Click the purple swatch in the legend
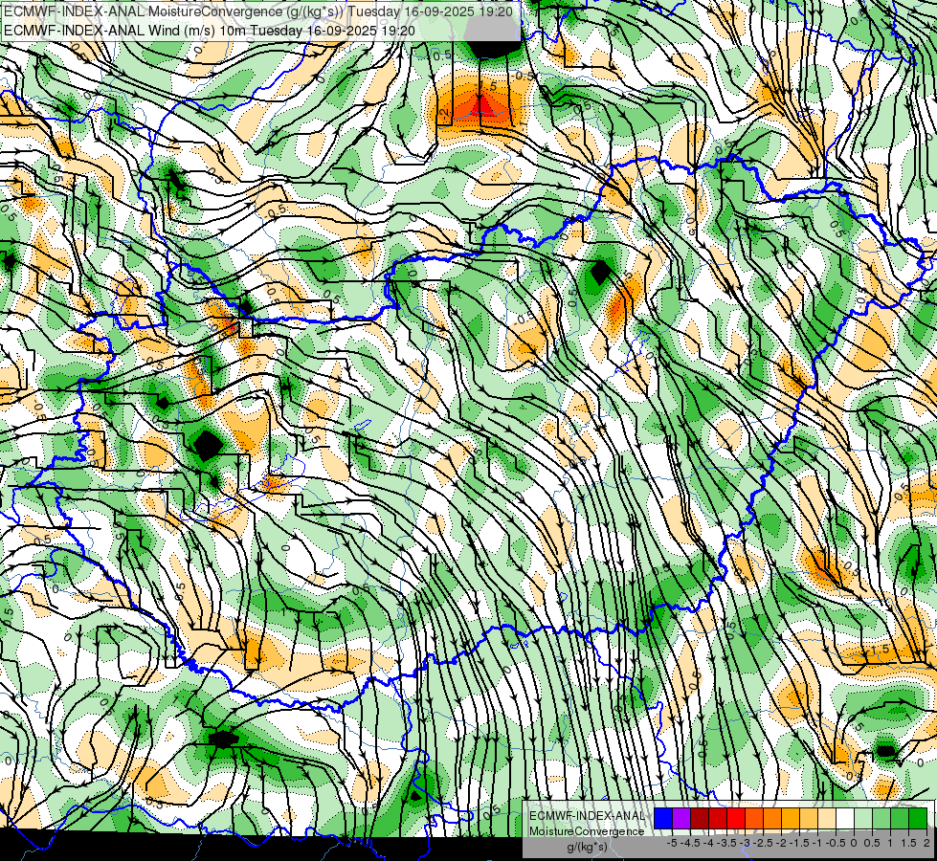 tap(681, 819)
